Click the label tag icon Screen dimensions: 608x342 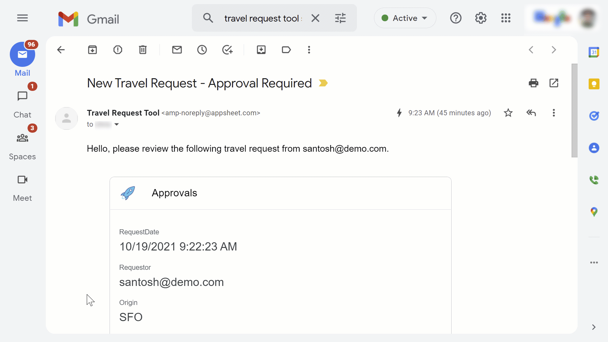(286, 50)
